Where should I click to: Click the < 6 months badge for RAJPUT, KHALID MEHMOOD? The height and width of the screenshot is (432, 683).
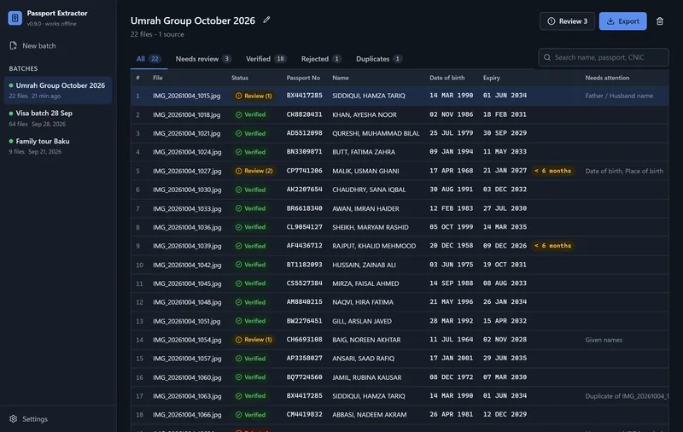coord(552,246)
